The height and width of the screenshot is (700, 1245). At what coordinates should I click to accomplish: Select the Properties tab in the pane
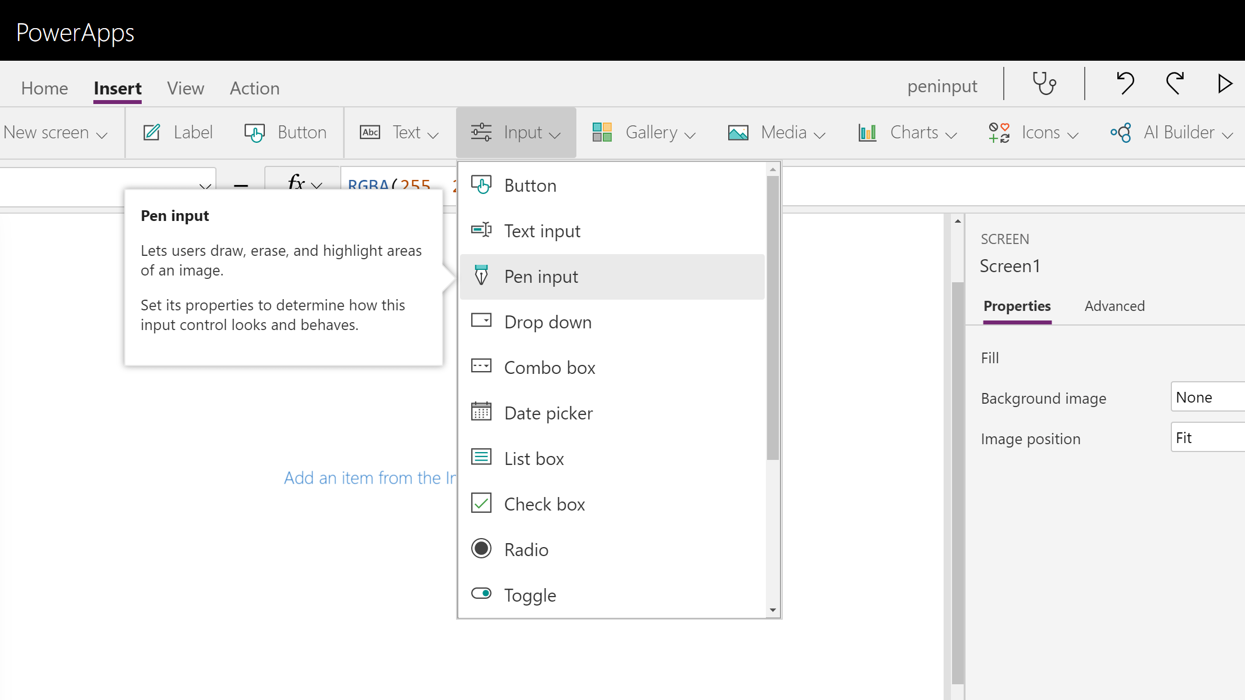[x=1017, y=306]
